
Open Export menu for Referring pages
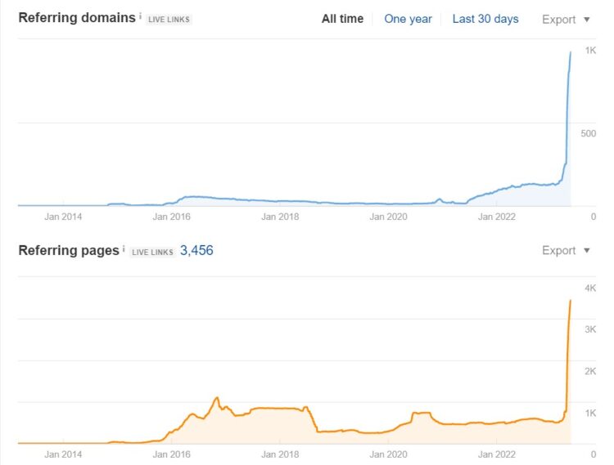click(x=566, y=250)
